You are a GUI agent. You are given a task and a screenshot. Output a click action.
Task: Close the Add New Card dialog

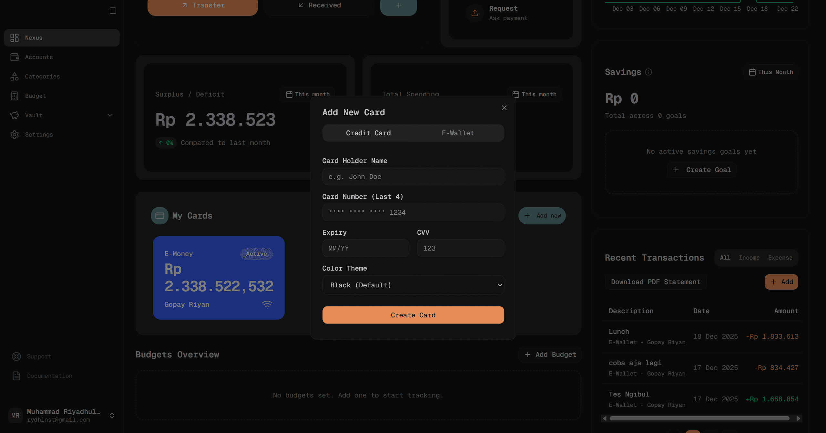point(504,108)
